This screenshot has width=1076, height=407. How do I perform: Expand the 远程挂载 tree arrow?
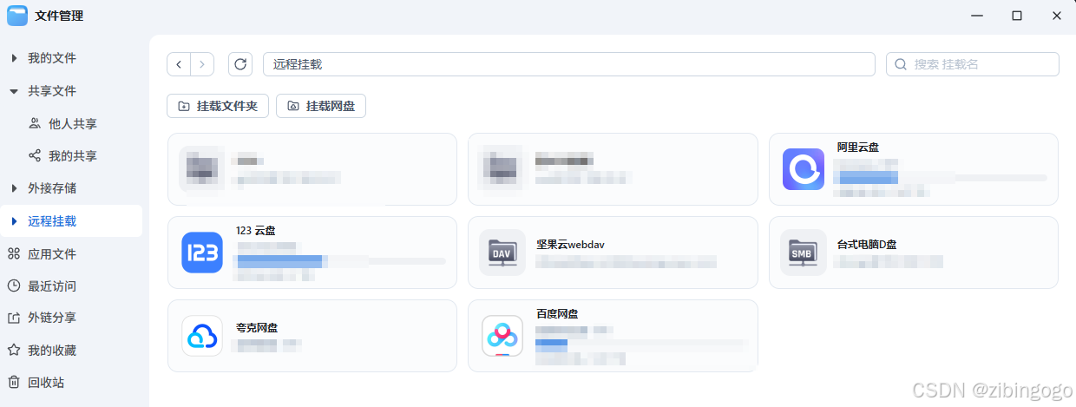[x=14, y=221]
